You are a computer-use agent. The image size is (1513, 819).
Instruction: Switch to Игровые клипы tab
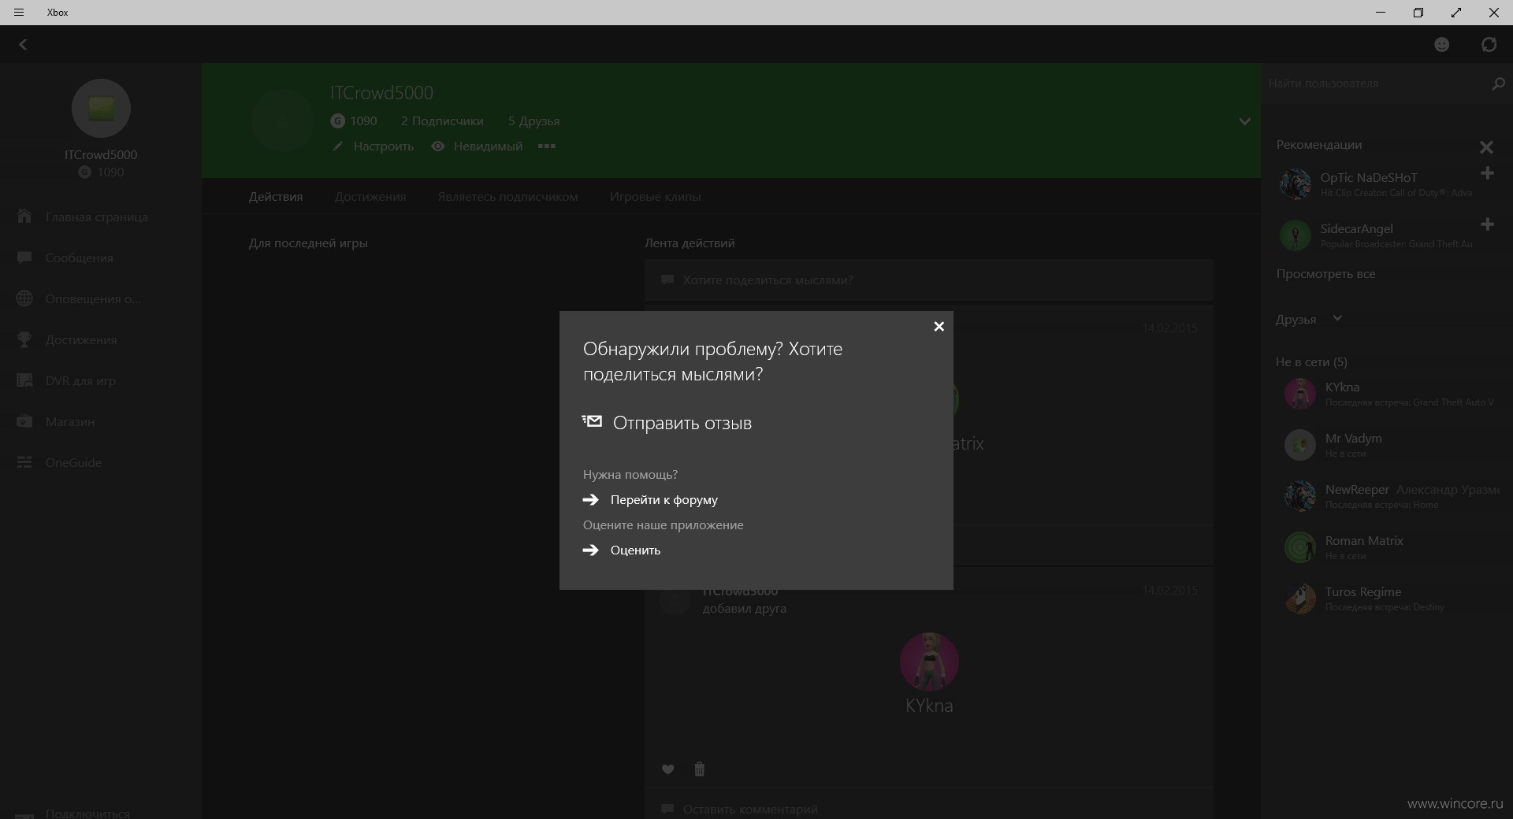pos(655,196)
